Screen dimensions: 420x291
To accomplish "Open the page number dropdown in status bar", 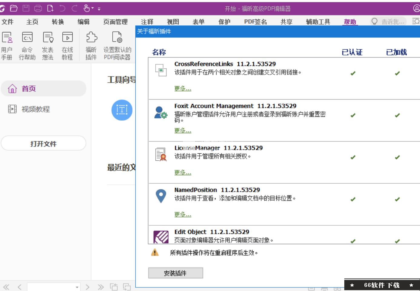I will [x=77, y=287].
